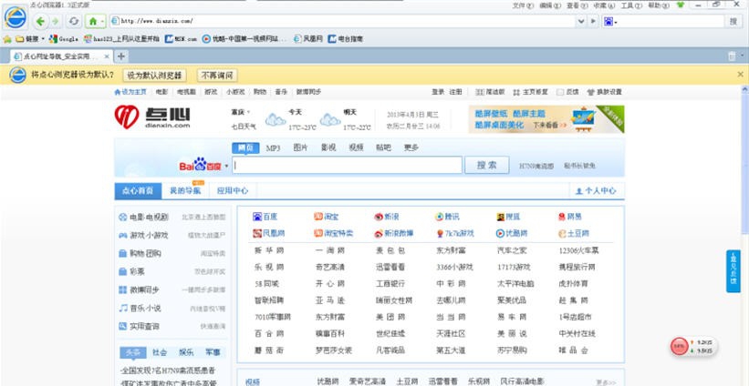Click the 不再询问 button
749x386 pixels.
click(217, 75)
